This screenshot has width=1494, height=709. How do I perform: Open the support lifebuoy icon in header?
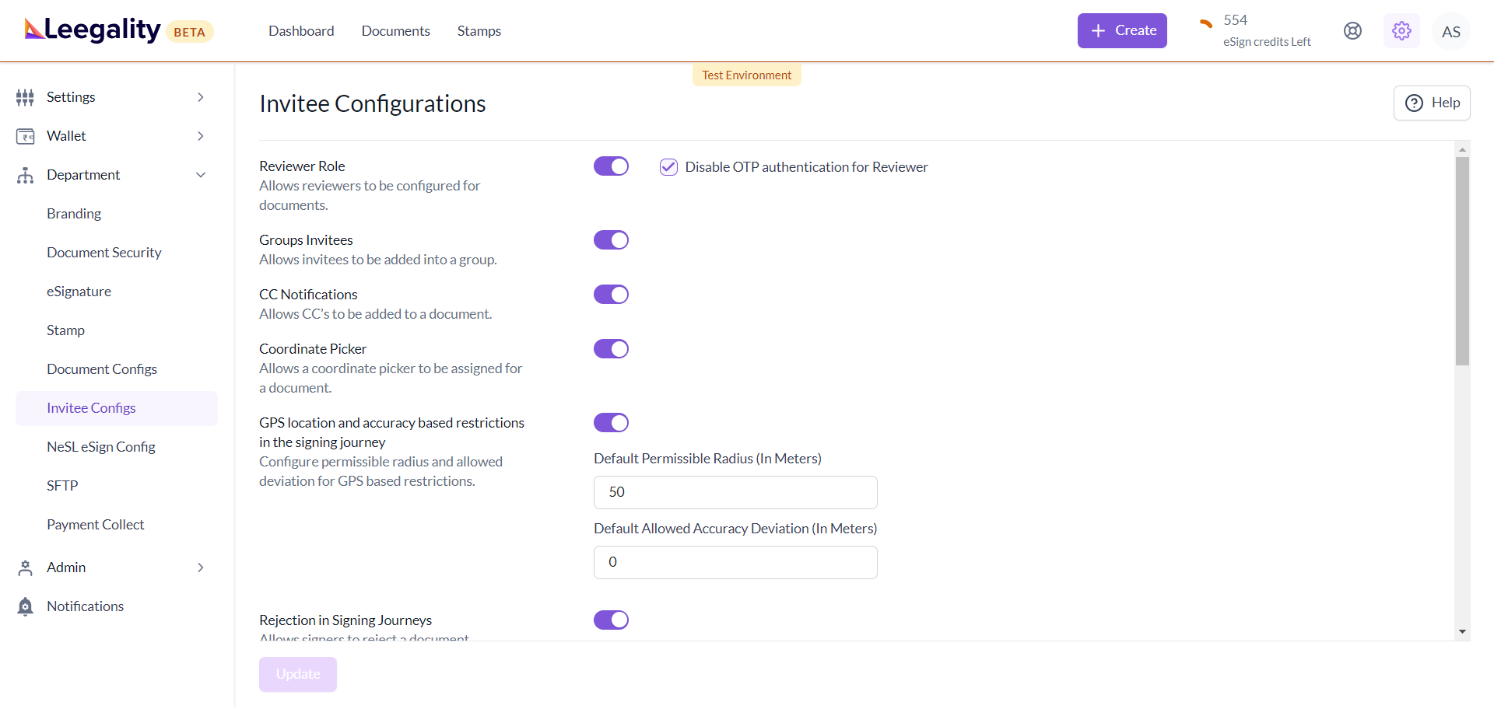(1352, 31)
